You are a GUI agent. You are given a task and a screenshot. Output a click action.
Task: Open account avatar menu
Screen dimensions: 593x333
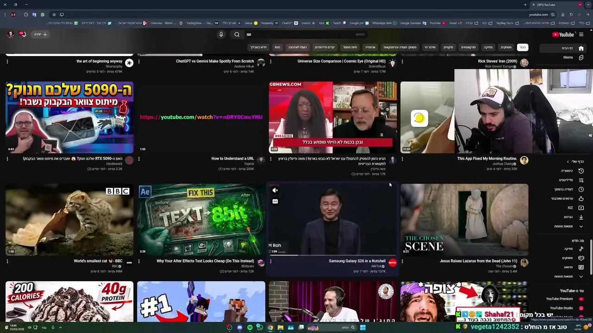(10, 34)
